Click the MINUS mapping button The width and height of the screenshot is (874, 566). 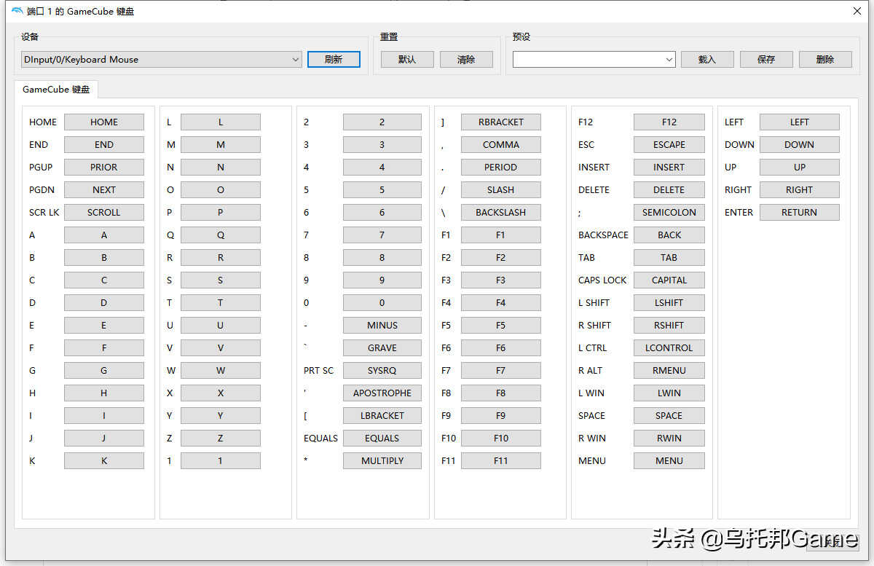coord(382,326)
